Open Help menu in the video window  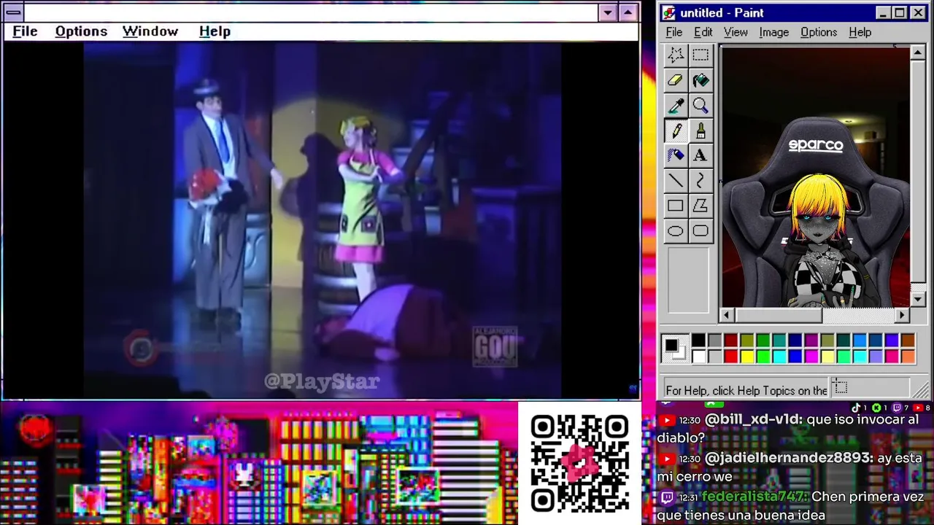click(x=215, y=31)
